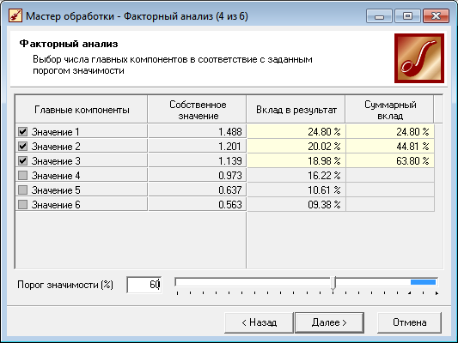Select eigenvalue cell 0.563
Image resolution: width=458 pixels, height=343 pixels.
point(197,204)
